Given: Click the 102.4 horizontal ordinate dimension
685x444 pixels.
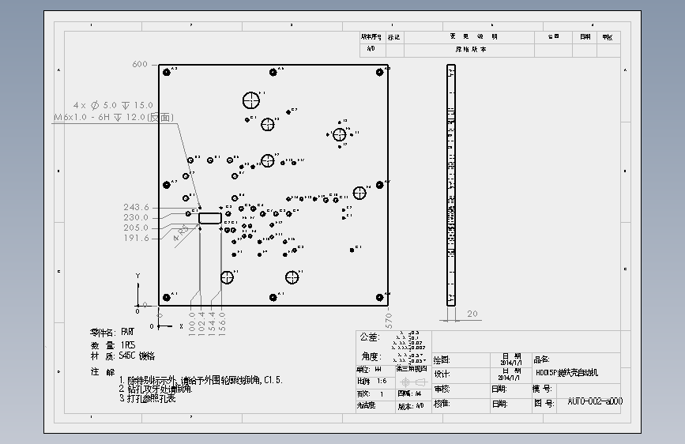Looking at the screenshot, I should (201, 324).
